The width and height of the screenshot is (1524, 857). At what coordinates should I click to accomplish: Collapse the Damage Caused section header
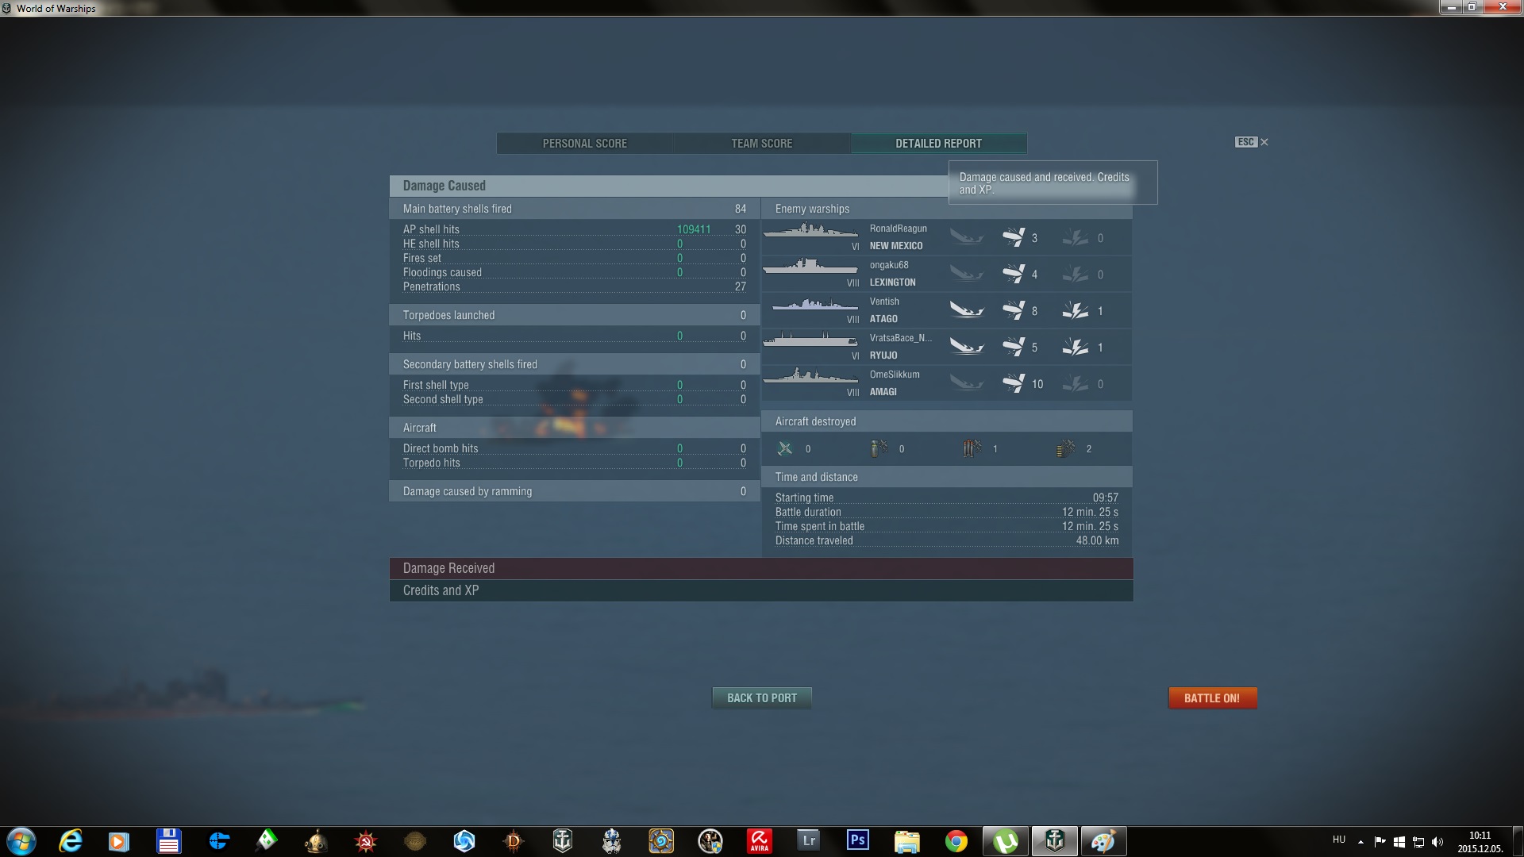tap(668, 186)
